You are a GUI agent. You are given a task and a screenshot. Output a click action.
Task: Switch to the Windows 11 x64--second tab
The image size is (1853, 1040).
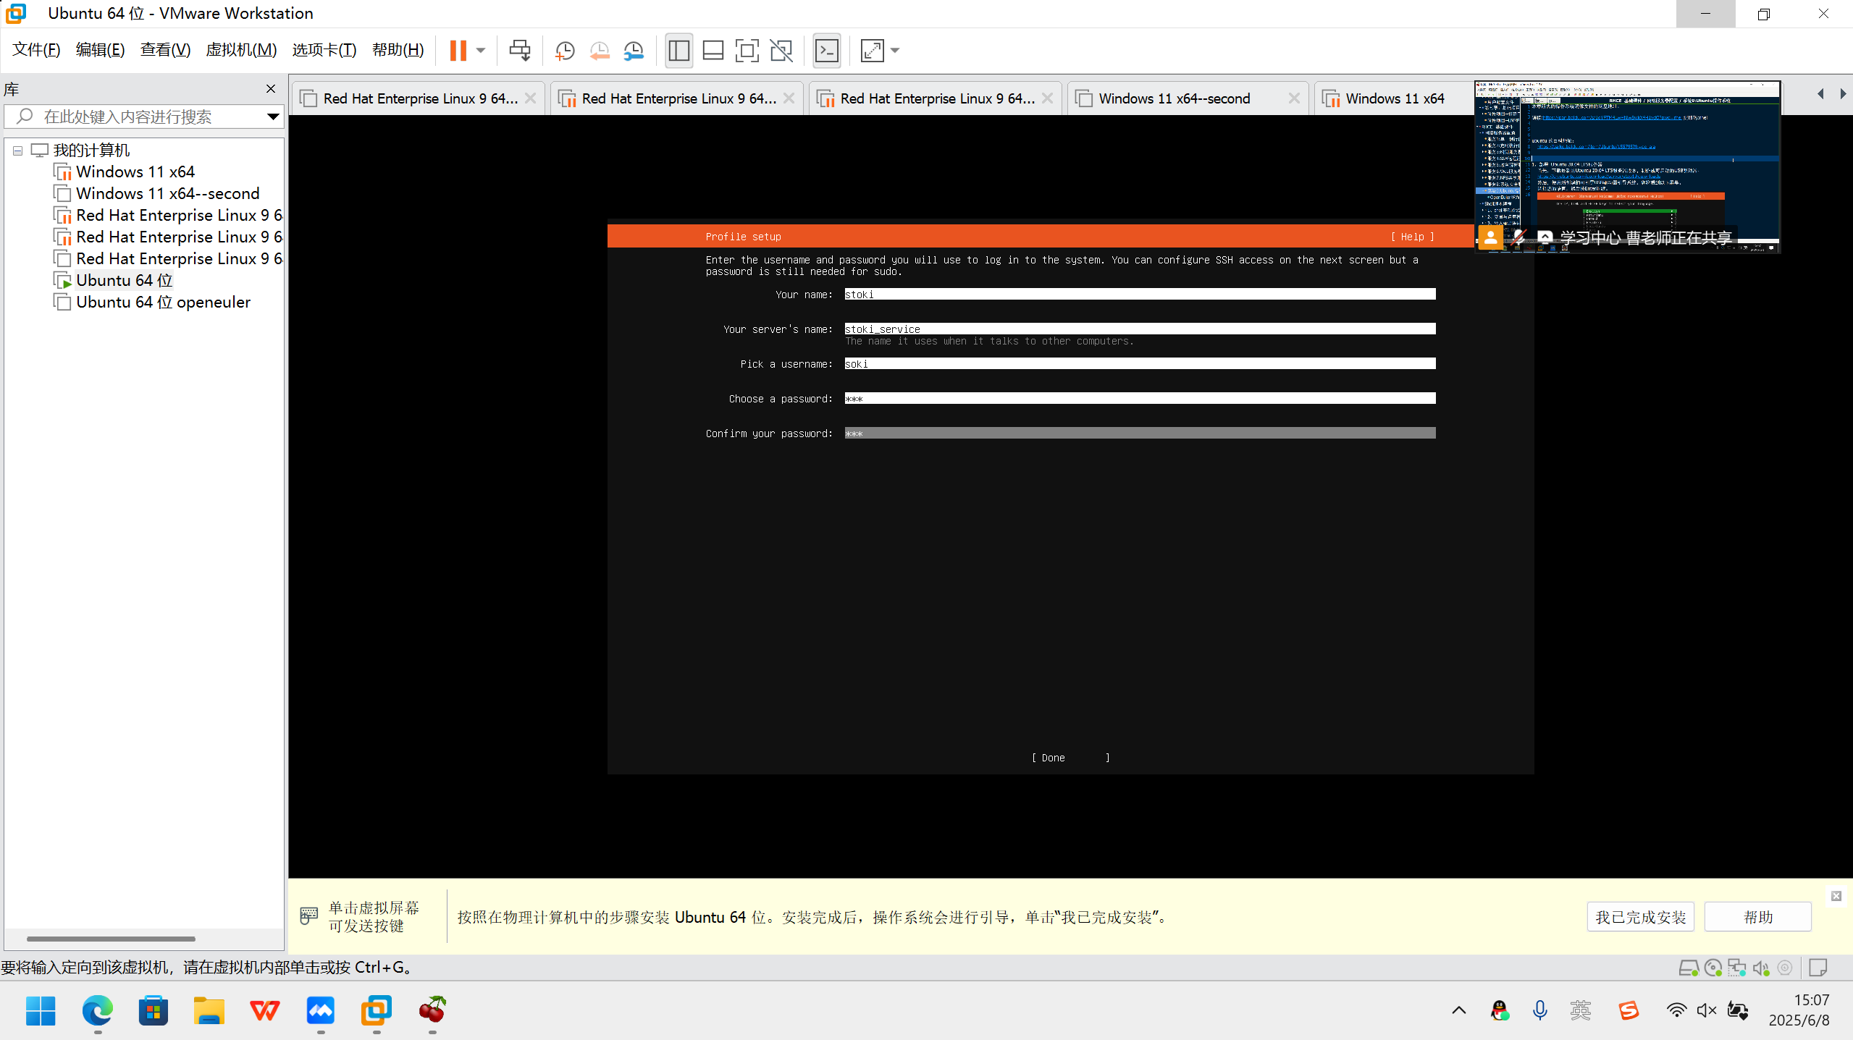pos(1173,98)
